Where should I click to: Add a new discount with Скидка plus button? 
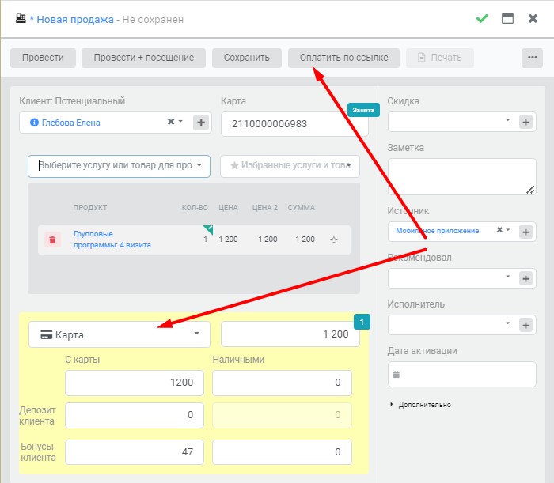click(x=526, y=122)
